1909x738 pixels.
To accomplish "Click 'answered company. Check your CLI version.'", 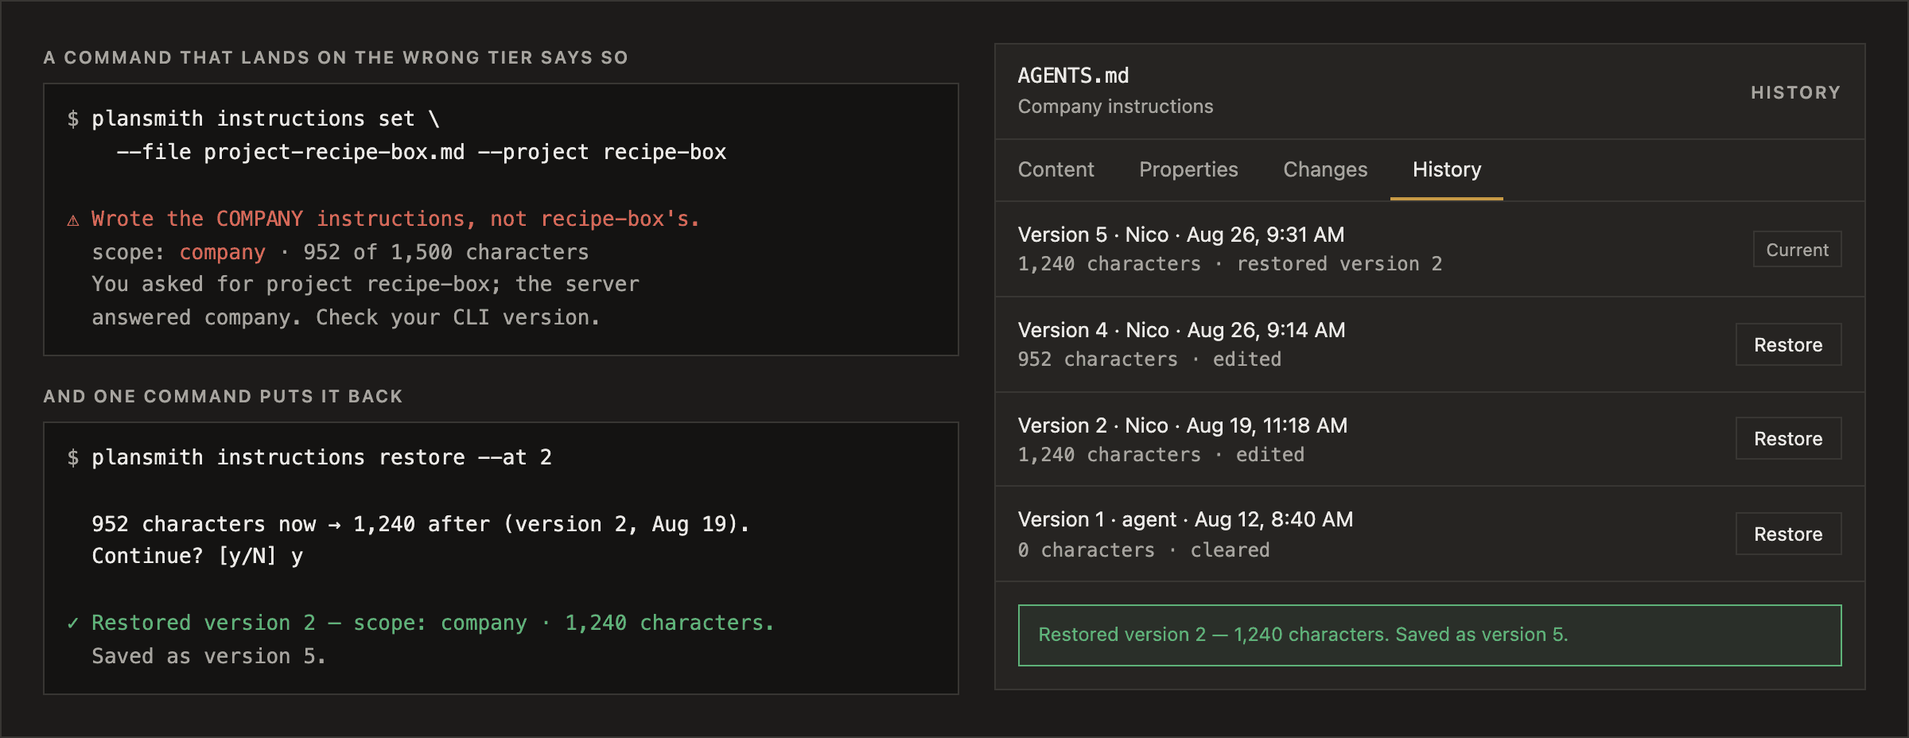I will (346, 317).
